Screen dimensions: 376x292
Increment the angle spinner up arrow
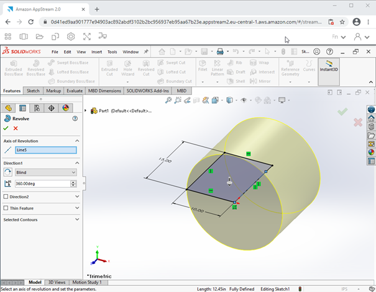73,182
